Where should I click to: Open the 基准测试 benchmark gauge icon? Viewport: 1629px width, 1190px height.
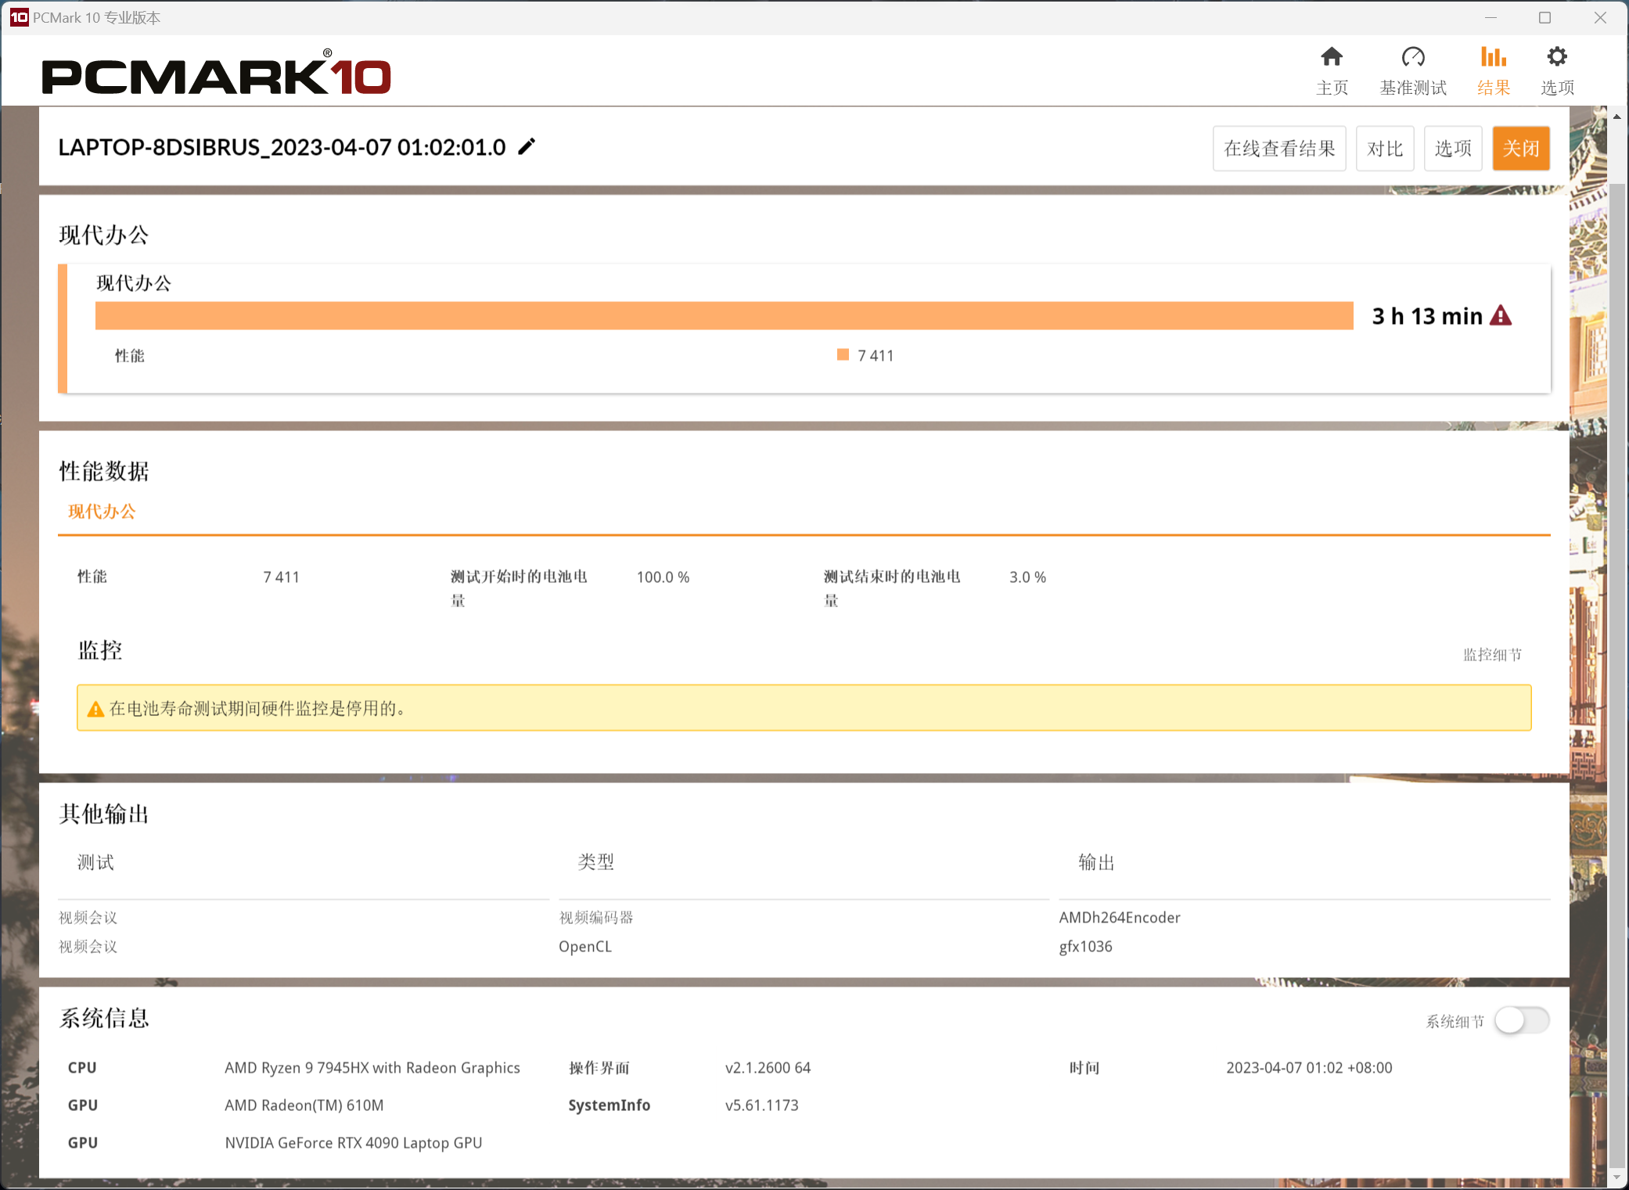(1413, 57)
